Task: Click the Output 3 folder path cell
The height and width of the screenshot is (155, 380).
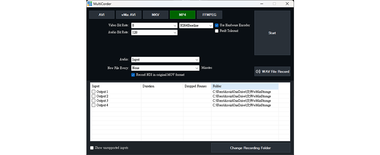Action: (245, 101)
